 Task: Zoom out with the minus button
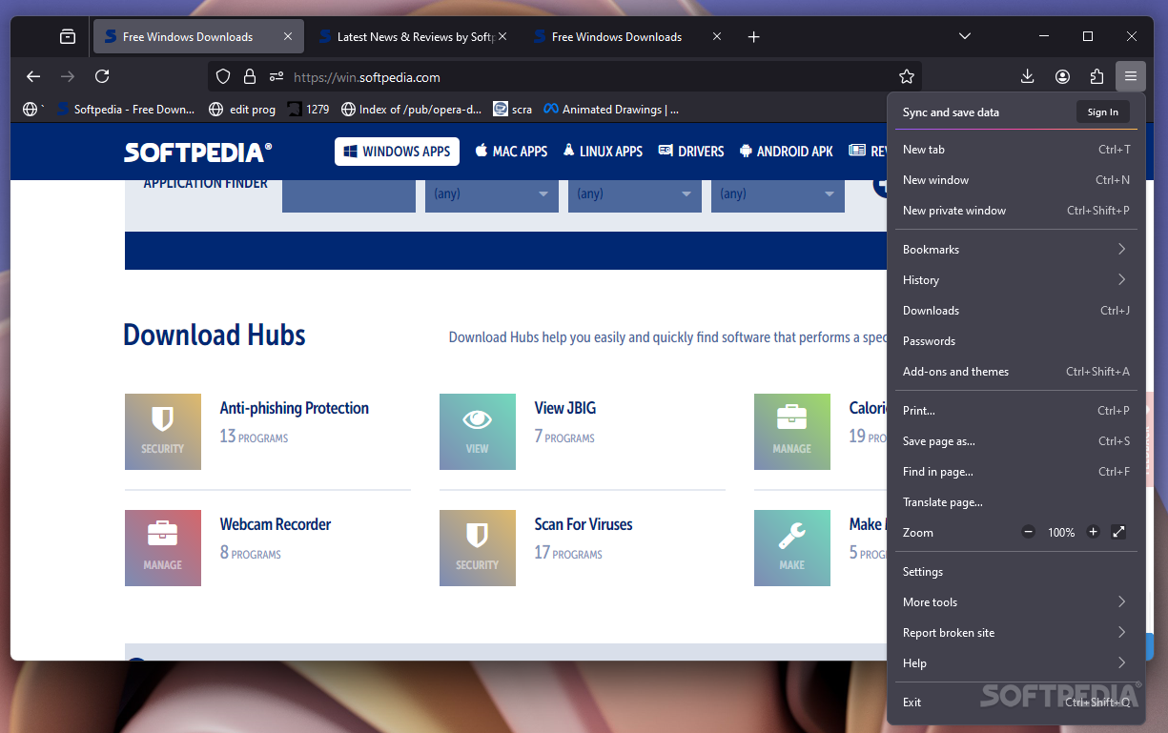pos(1028,532)
